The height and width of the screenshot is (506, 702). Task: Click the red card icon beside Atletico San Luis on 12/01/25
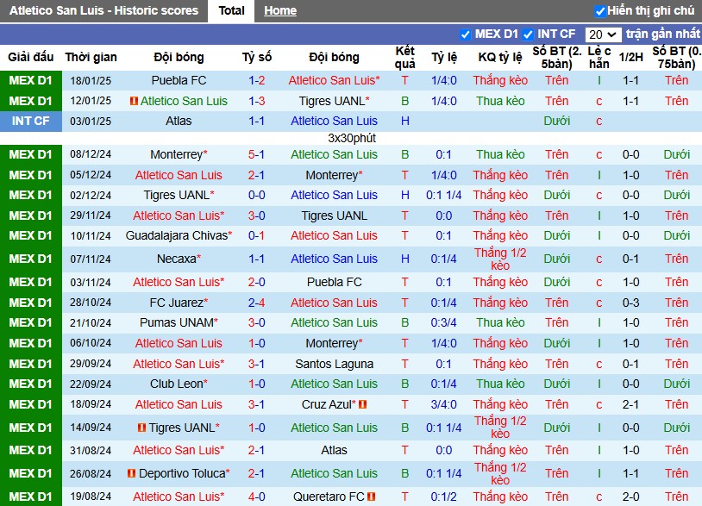point(134,101)
